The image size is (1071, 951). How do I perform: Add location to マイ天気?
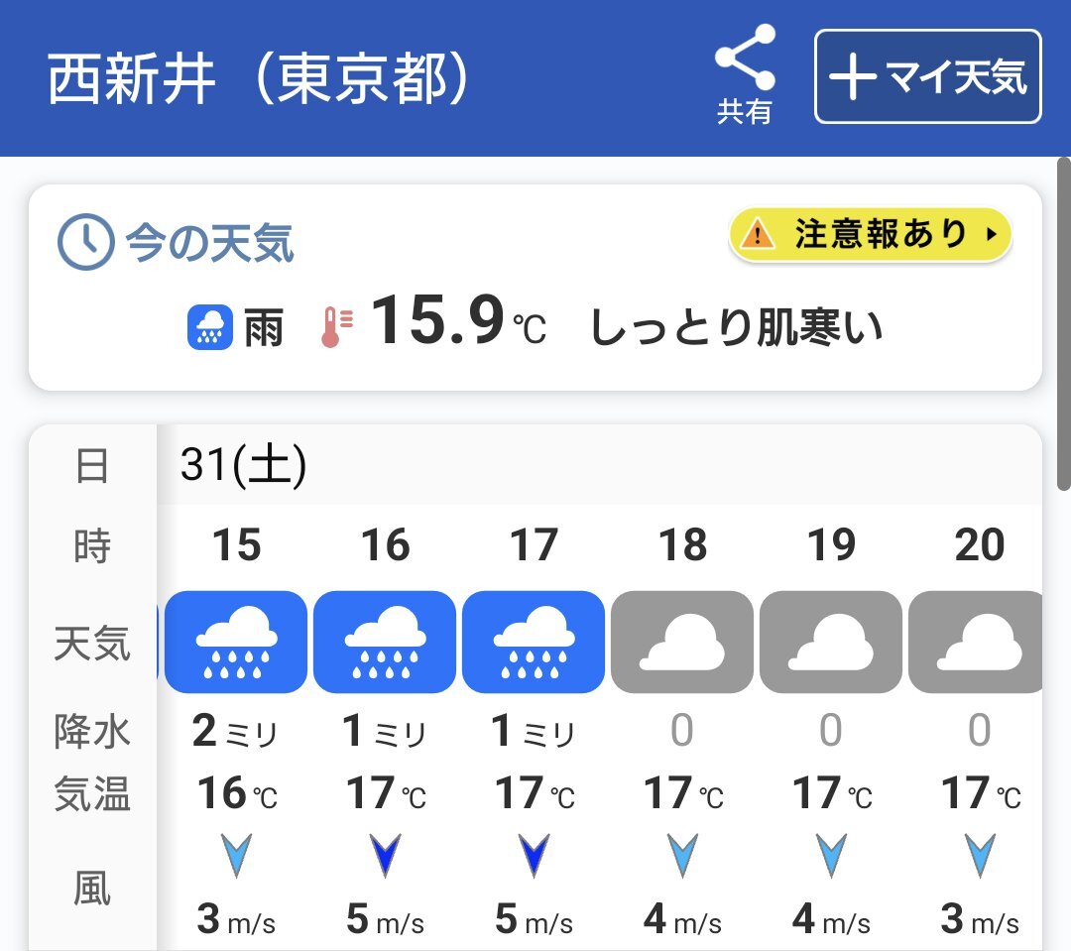[x=927, y=76]
